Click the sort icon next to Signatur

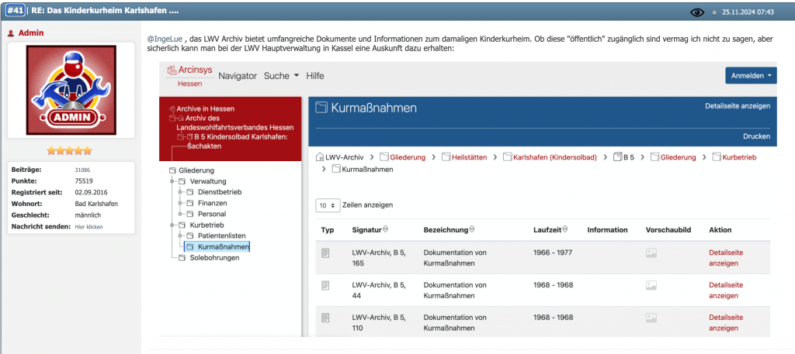click(386, 230)
